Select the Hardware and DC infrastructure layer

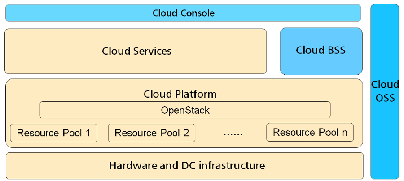[184, 166]
